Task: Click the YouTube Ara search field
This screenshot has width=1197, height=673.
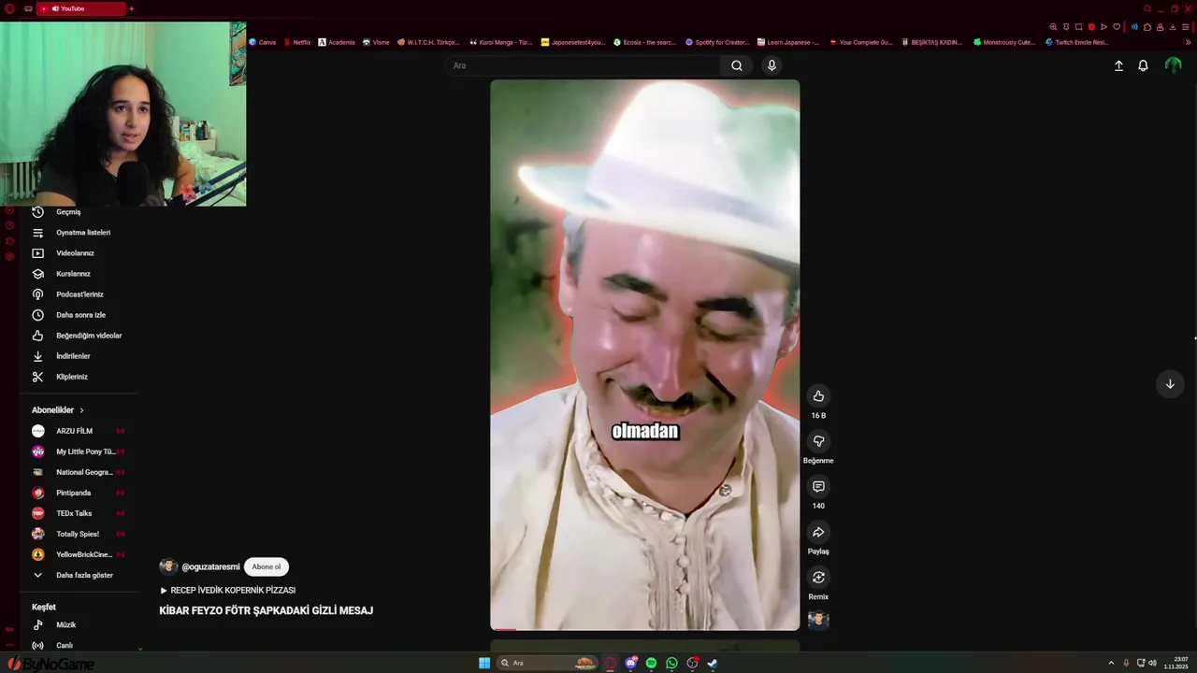Action: pos(583,65)
